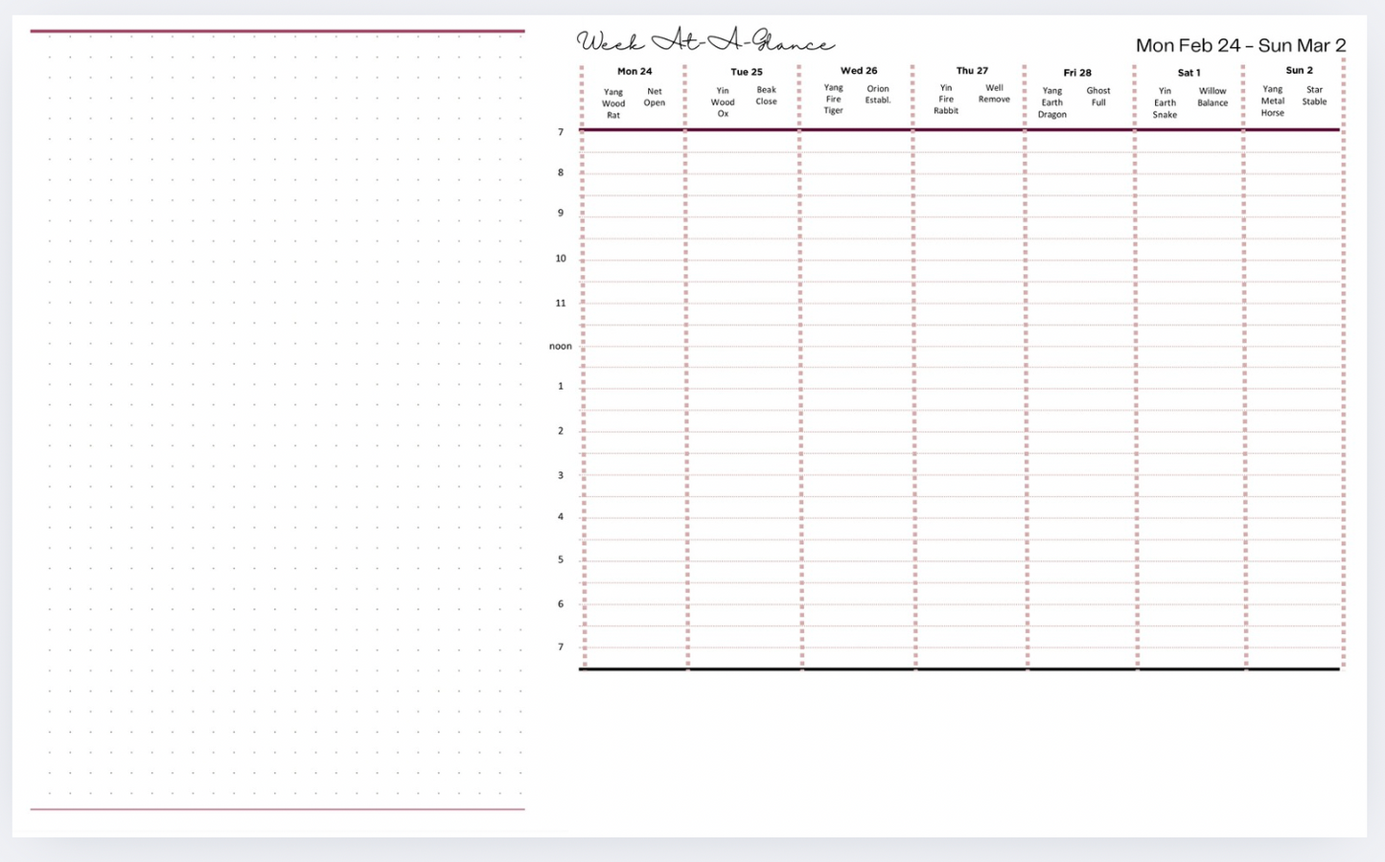Click 'Yin Earth Snake' under Saturday
The image size is (1385, 862).
(x=1165, y=102)
